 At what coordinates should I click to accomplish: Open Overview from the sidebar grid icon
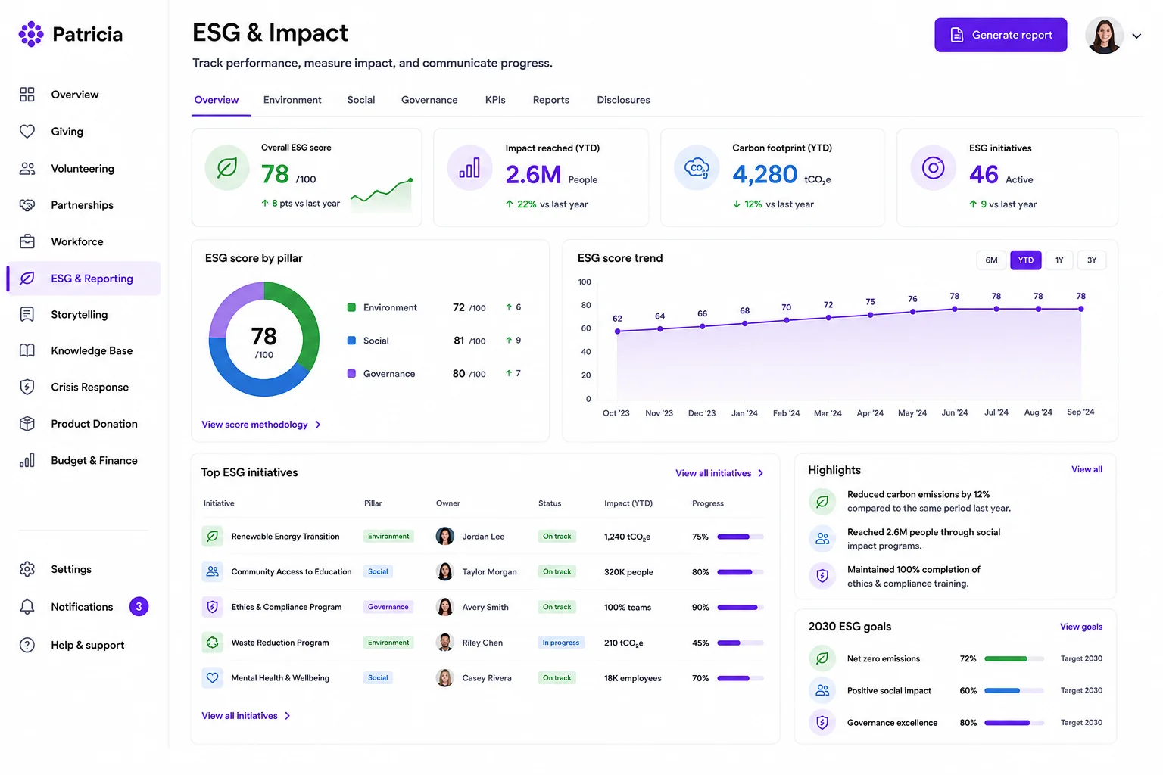click(27, 95)
